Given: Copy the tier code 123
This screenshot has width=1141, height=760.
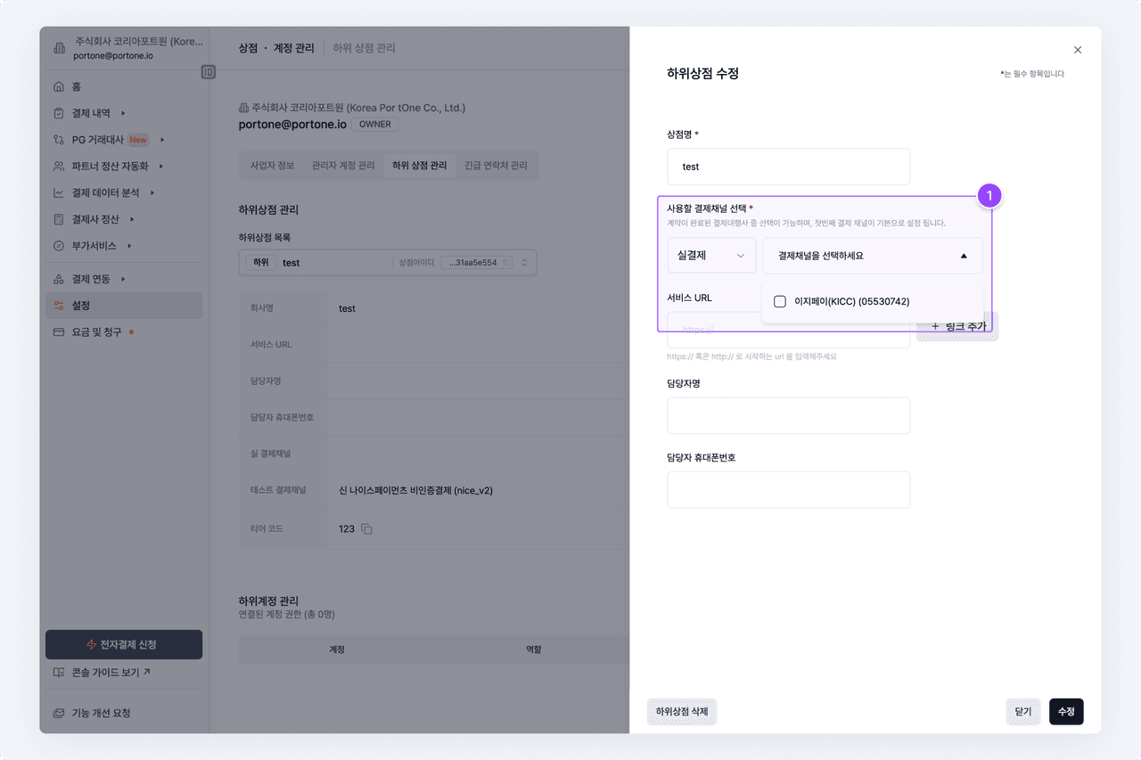Looking at the screenshot, I should click(x=366, y=529).
